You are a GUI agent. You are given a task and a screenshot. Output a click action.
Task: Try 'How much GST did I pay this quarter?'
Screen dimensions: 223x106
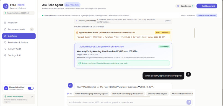128,94
